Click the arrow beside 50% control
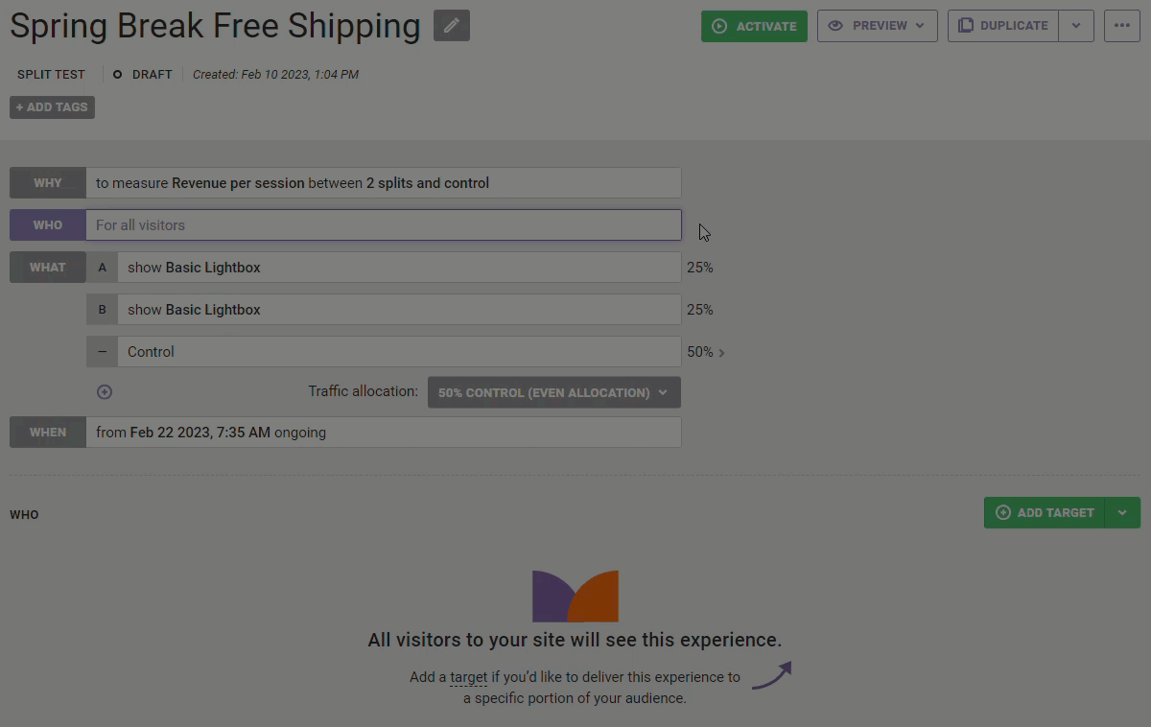Viewport: 1151px width, 727px height. (722, 353)
